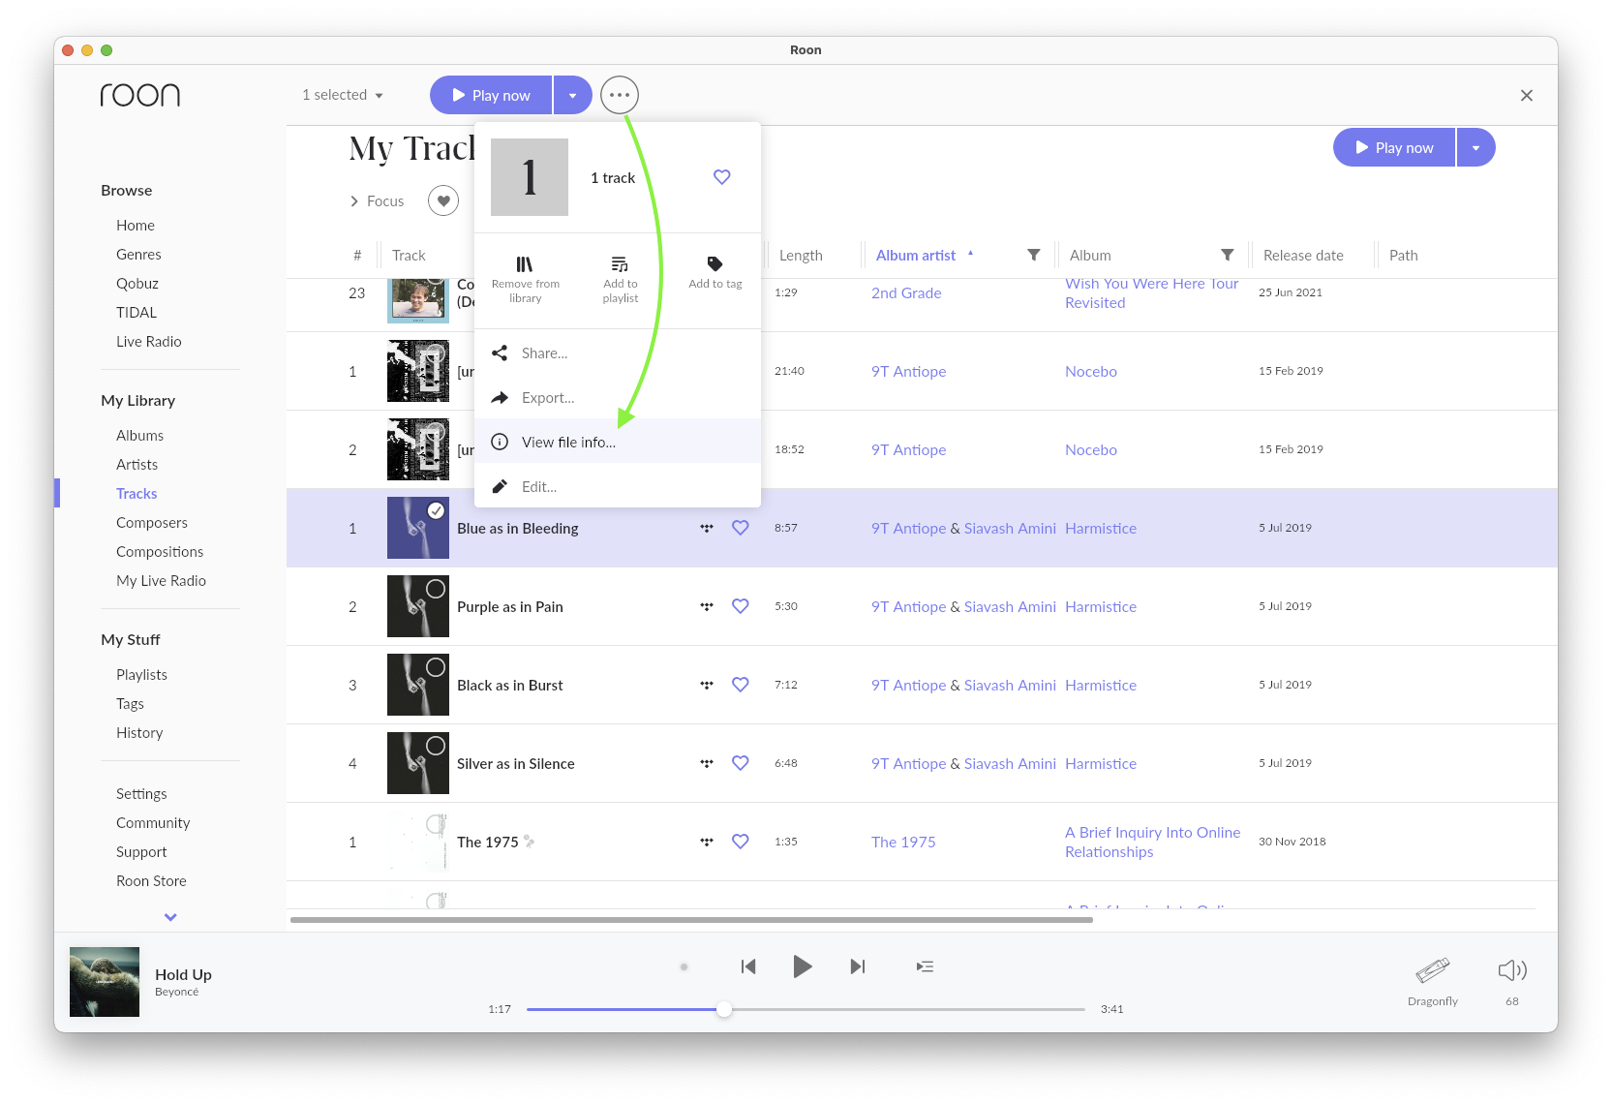The image size is (1612, 1104).
Task: Select the Silver as in Silence track circle
Action: pyautogui.click(x=437, y=746)
